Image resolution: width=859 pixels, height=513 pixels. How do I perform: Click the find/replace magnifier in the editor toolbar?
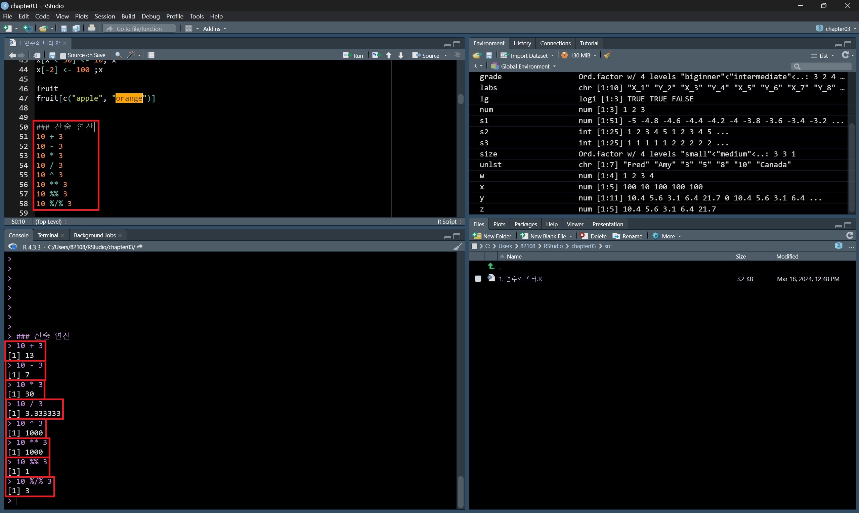coord(118,55)
